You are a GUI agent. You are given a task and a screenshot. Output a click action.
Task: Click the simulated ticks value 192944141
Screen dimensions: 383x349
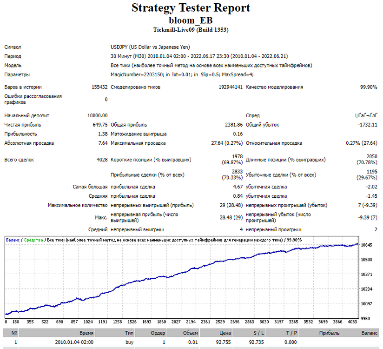point(231,87)
